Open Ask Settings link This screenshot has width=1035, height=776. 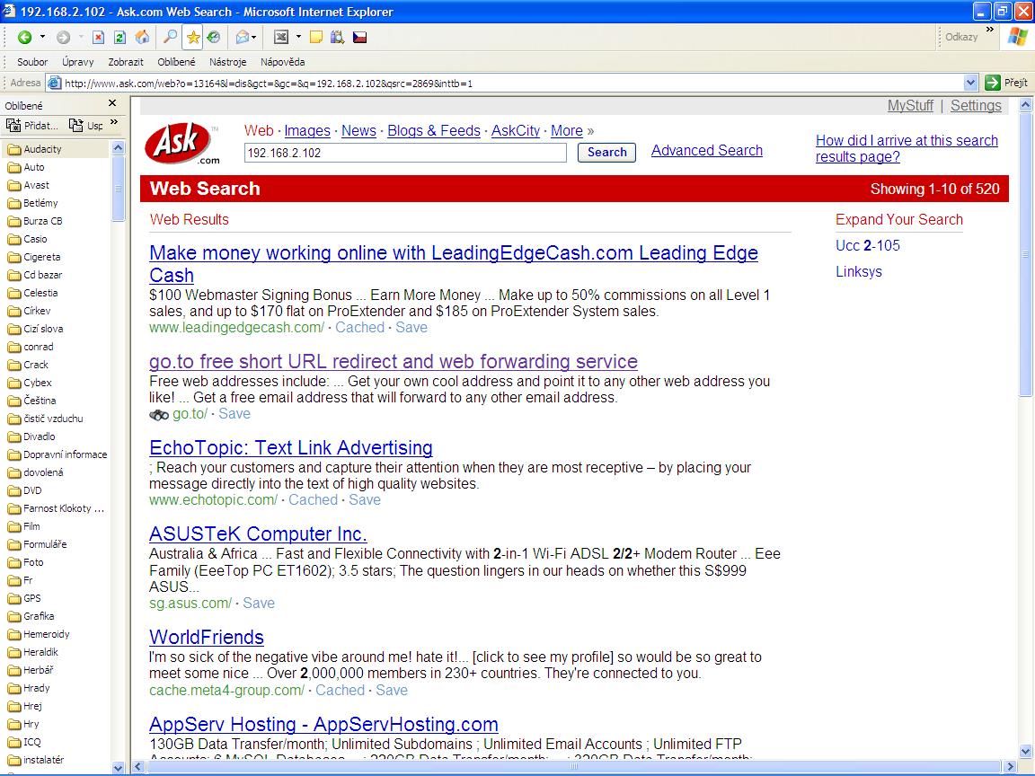976,106
